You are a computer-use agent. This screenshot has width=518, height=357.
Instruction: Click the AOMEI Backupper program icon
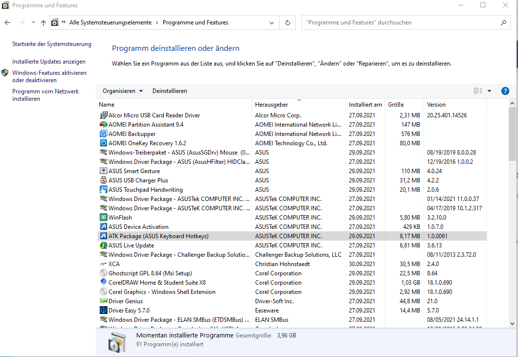point(104,134)
